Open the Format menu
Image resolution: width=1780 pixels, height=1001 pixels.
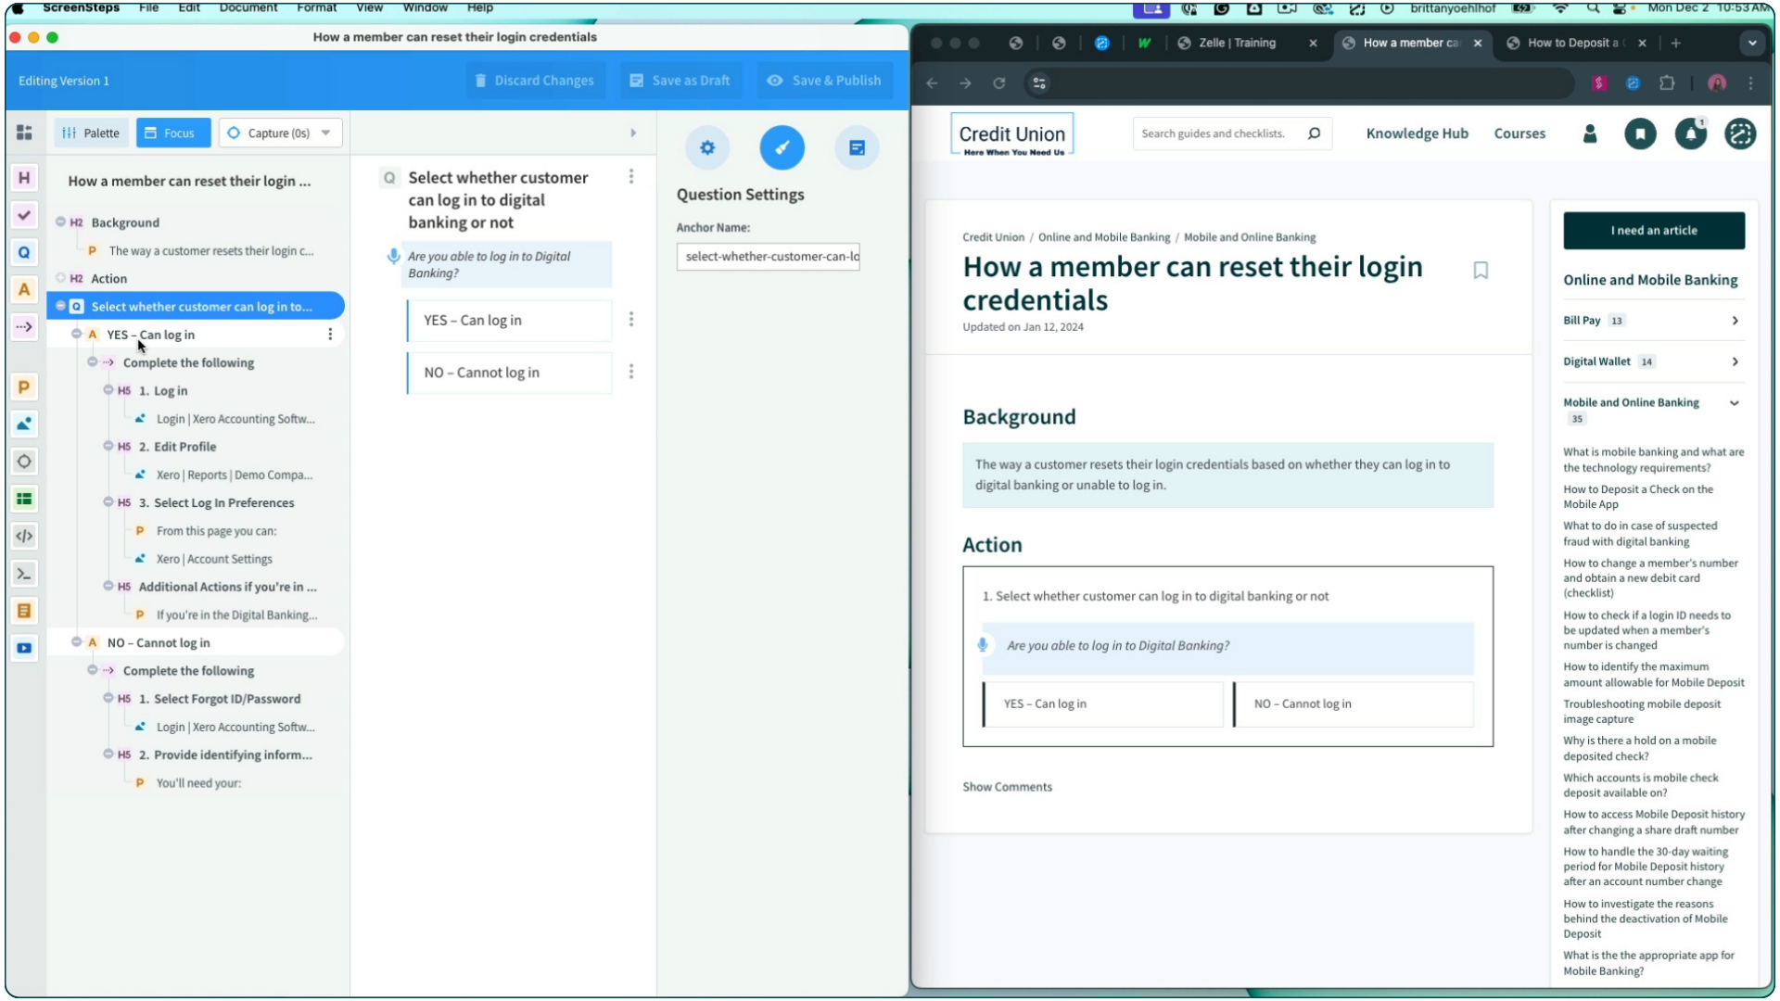pyautogui.click(x=317, y=7)
